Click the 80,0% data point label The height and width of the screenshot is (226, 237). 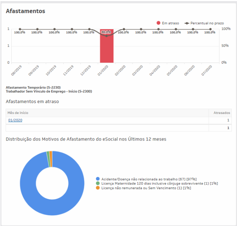(x=106, y=32)
